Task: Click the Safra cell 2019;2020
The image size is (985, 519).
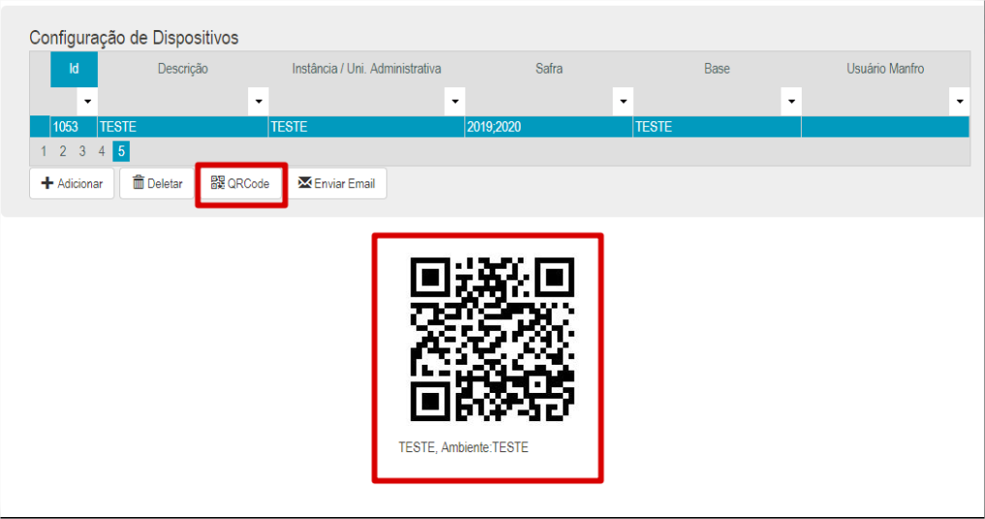Action: (x=549, y=127)
